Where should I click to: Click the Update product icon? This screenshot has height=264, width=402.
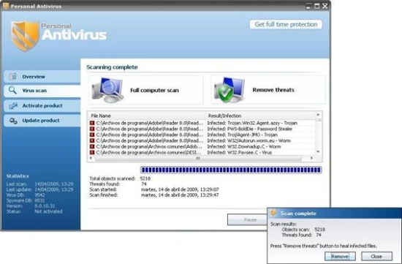[13, 121]
